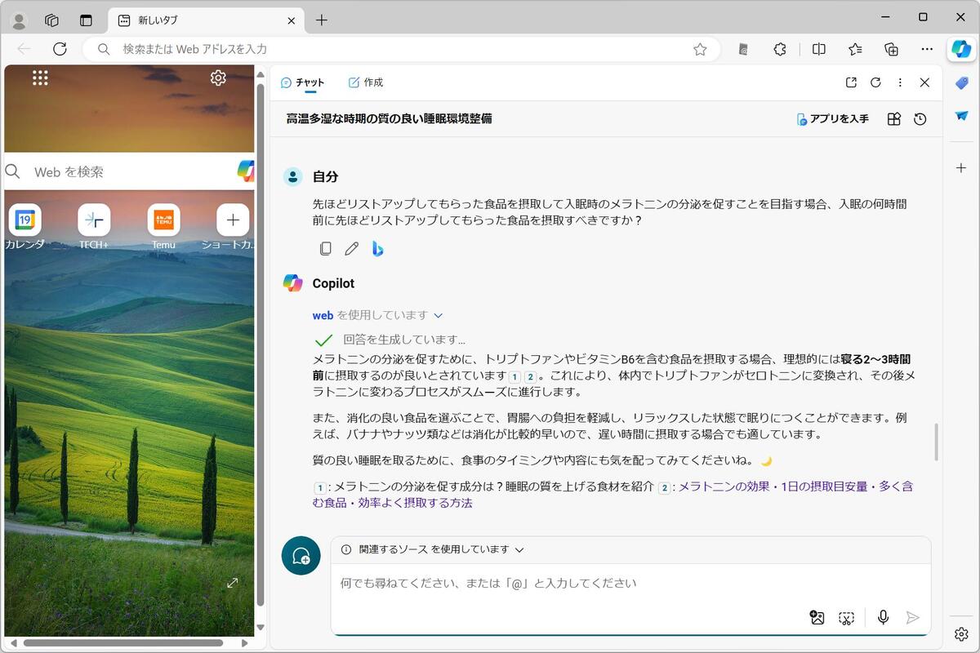The height and width of the screenshot is (653, 980).
Task: Open source 1 link about 睡眠の質を上げる食材
Action: click(494, 486)
